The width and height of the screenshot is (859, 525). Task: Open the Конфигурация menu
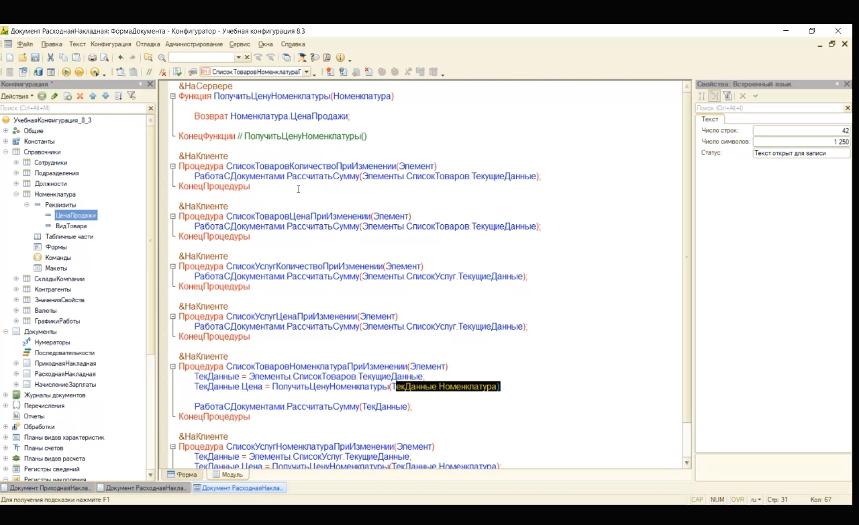point(111,44)
